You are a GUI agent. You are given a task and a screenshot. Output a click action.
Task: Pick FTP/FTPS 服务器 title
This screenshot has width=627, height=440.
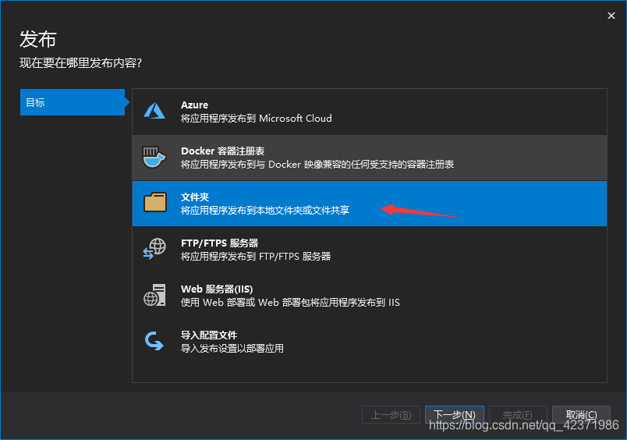tap(220, 243)
